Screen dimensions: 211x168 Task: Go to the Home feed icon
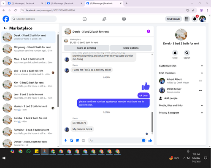[x=84, y=19]
